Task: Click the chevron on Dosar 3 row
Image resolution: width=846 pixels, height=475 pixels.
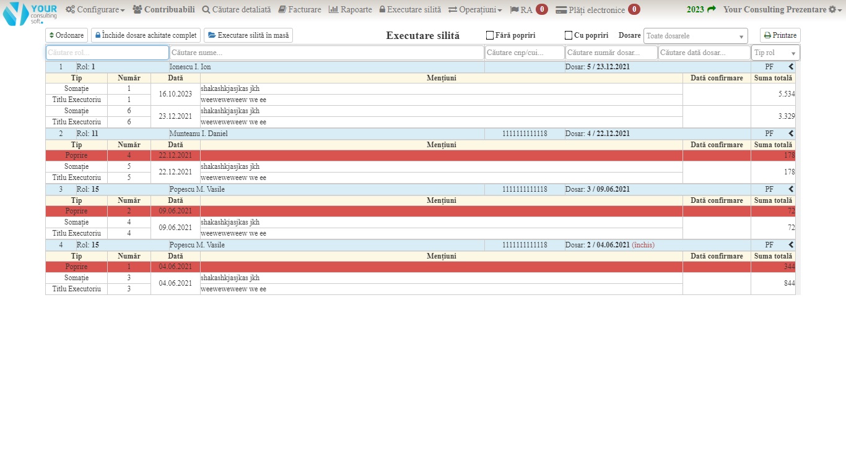Action: tap(791, 189)
